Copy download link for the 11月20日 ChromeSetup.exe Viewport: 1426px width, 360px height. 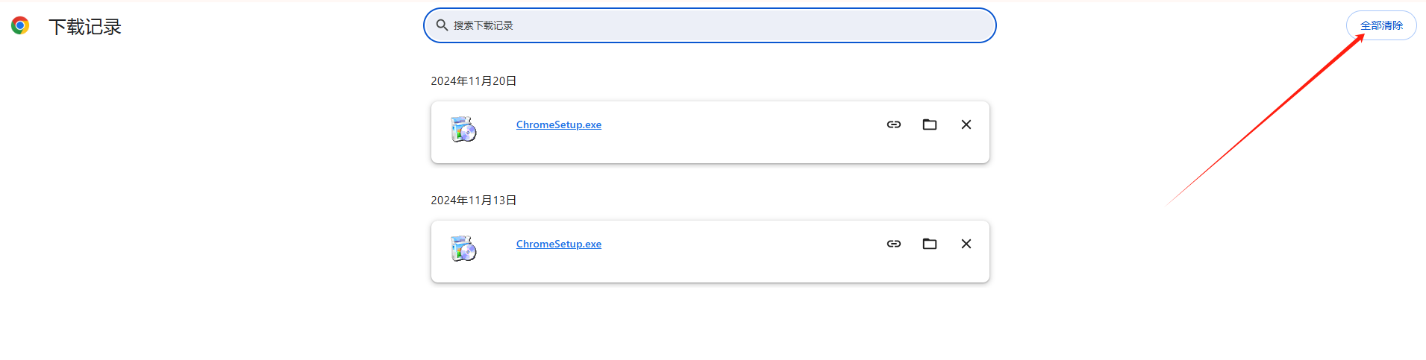(894, 124)
